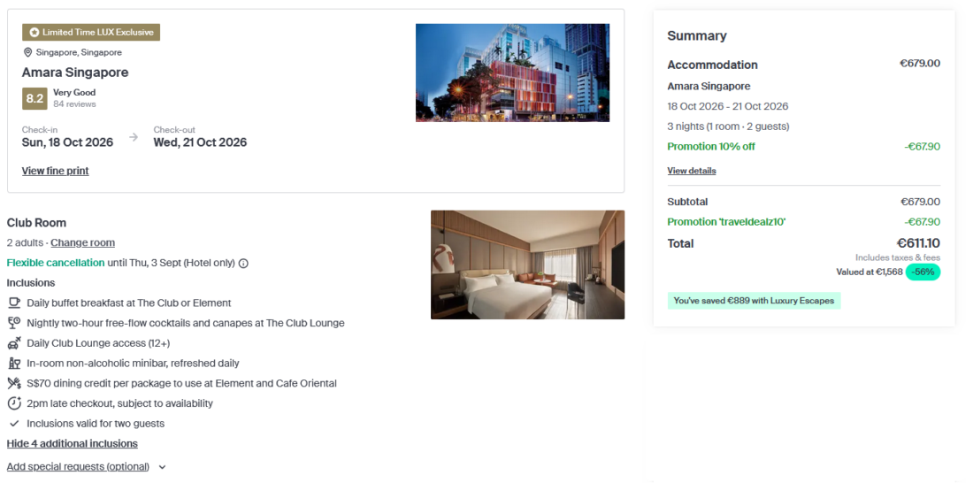Click the cocktails glass icon

point(14,323)
